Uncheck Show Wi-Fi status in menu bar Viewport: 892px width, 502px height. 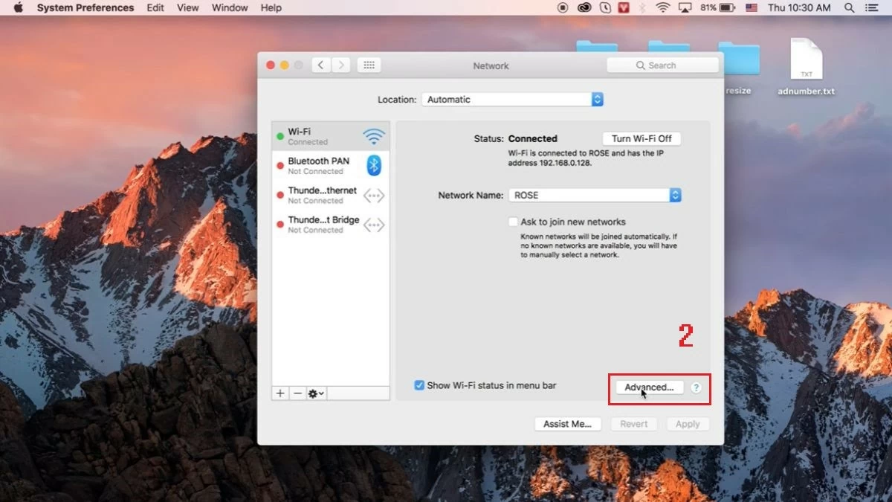418,385
